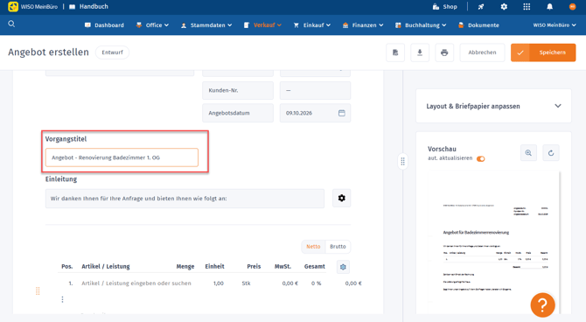The height and width of the screenshot is (322, 586).
Task: Open the Dokumente menu item
Action: (x=478, y=25)
